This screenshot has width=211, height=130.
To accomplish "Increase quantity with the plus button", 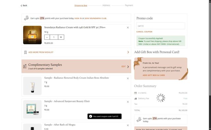I will pos(61,37).
